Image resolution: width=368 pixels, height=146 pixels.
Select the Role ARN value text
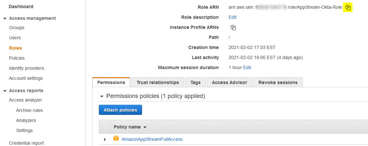285,7
